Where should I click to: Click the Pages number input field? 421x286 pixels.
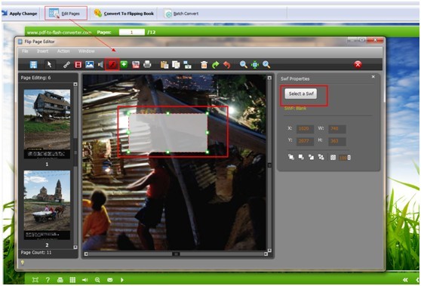(132, 32)
